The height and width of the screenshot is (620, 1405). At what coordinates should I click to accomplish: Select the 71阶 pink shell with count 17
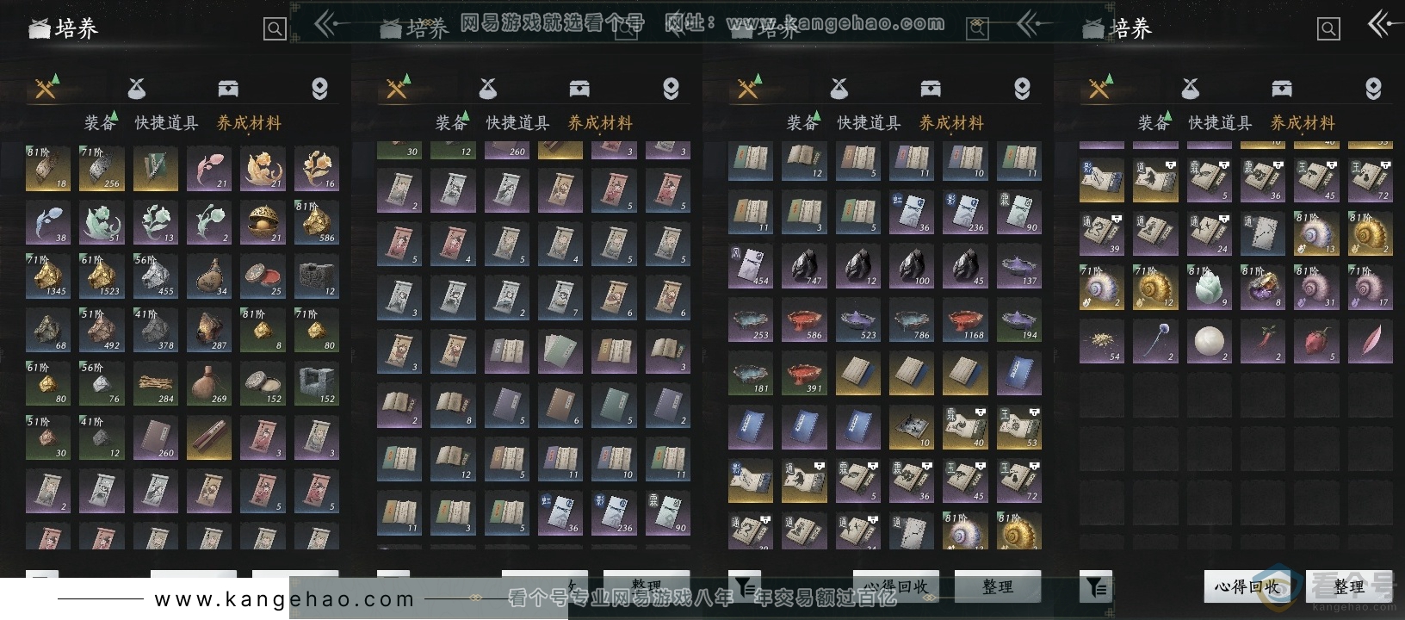coord(1370,288)
